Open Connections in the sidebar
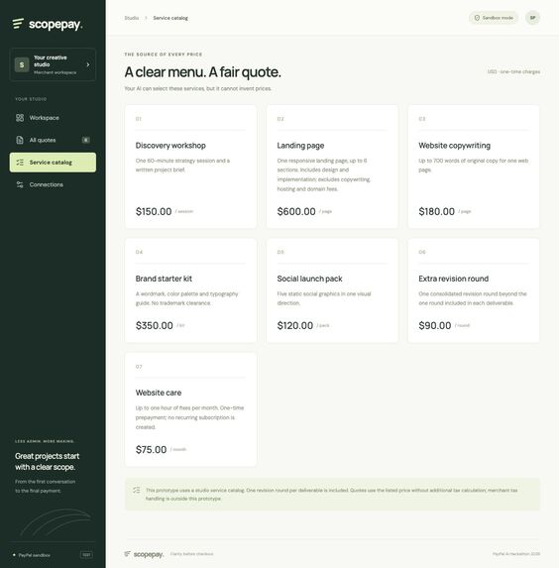This screenshot has height=568, width=559. (x=53, y=184)
